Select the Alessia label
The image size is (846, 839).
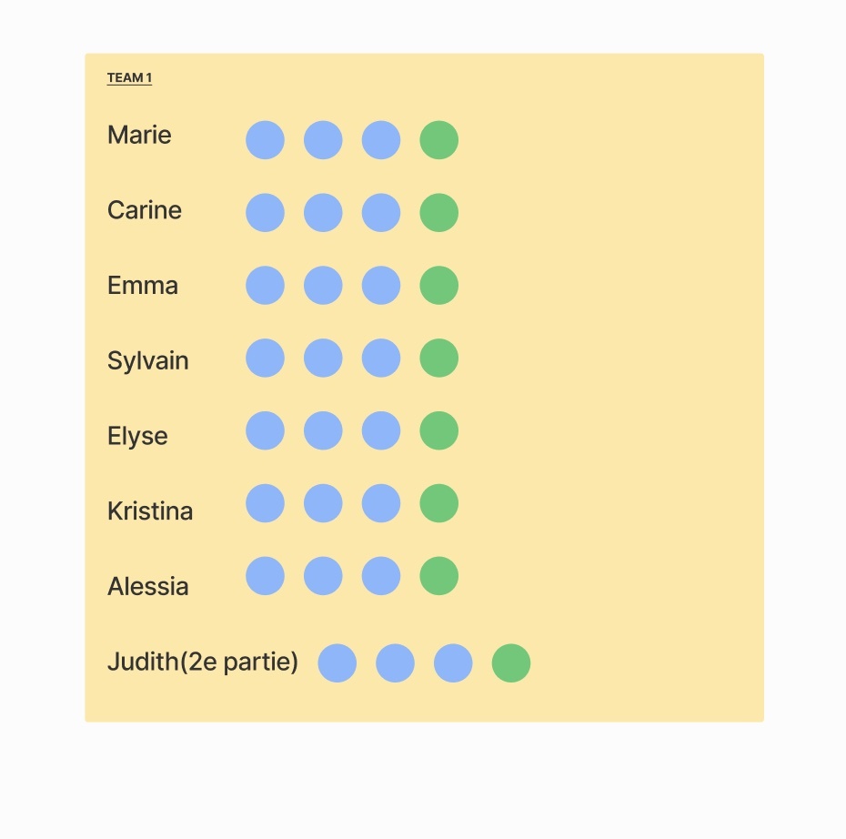tap(148, 587)
